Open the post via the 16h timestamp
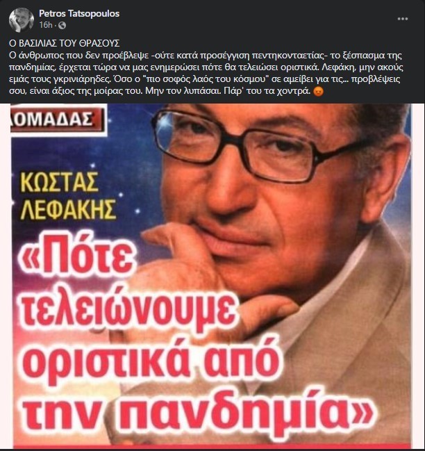425x451 pixels. click(x=45, y=25)
